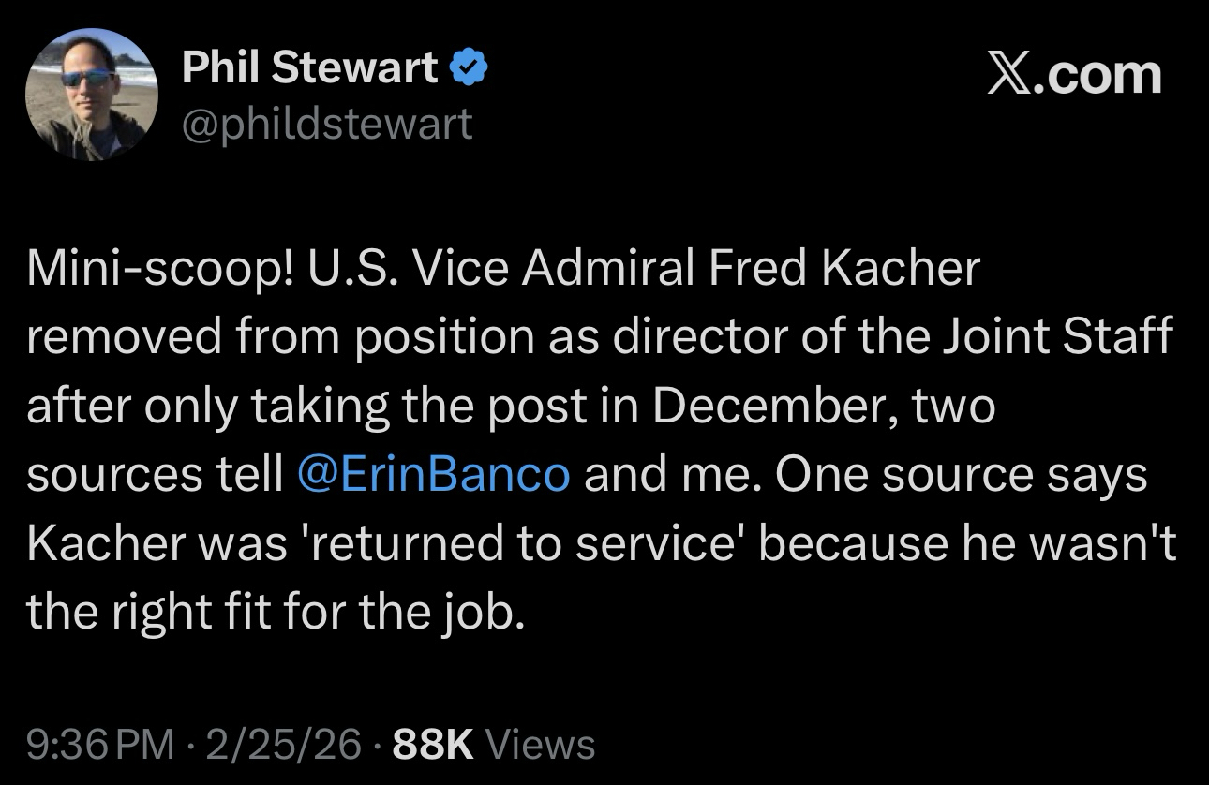The image size is (1209, 785).
Task: Click the 88K view count number
Action: [x=434, y=745]
